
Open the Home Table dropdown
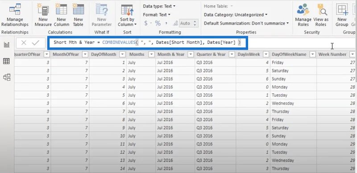(218, 6)
